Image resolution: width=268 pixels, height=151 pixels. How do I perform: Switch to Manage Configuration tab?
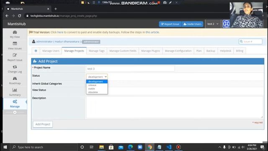(x=178, y=51)
